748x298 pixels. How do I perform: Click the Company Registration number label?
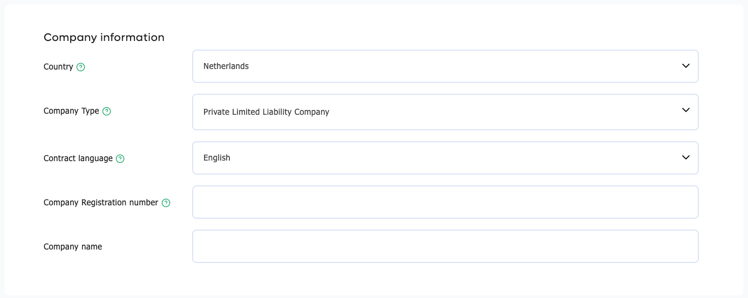[x=101, y=203]
